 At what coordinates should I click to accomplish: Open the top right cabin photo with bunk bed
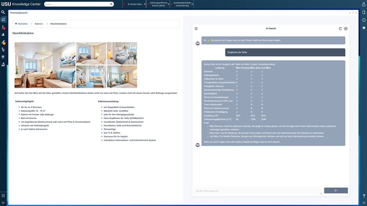(x=122, y=53)
